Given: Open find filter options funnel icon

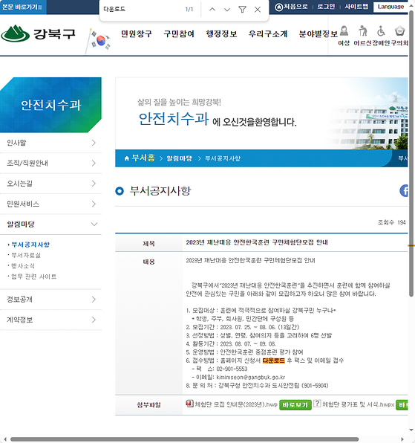Looking at the screenshot, I should 242,10.
